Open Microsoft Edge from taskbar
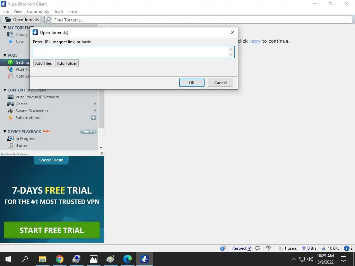This screenshot has width=355, height=266. click(x=128, y=259)
